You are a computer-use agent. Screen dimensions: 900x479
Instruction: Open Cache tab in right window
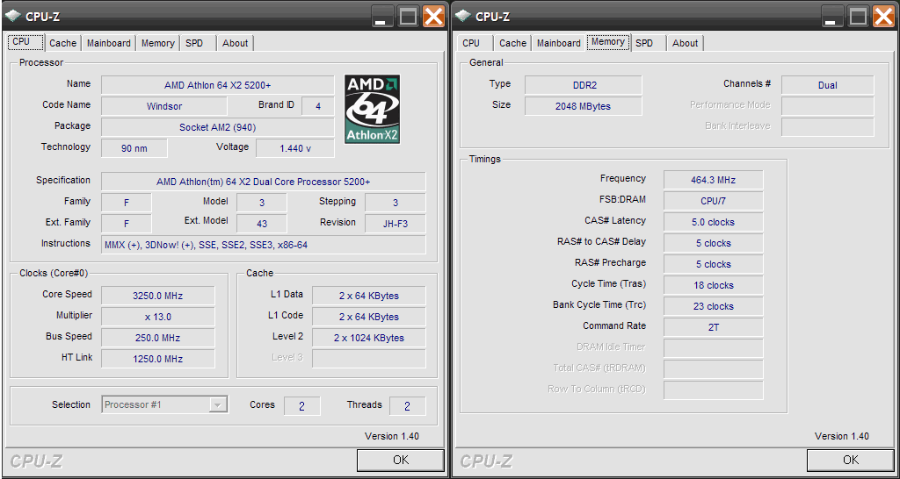(x=512, y=44)
